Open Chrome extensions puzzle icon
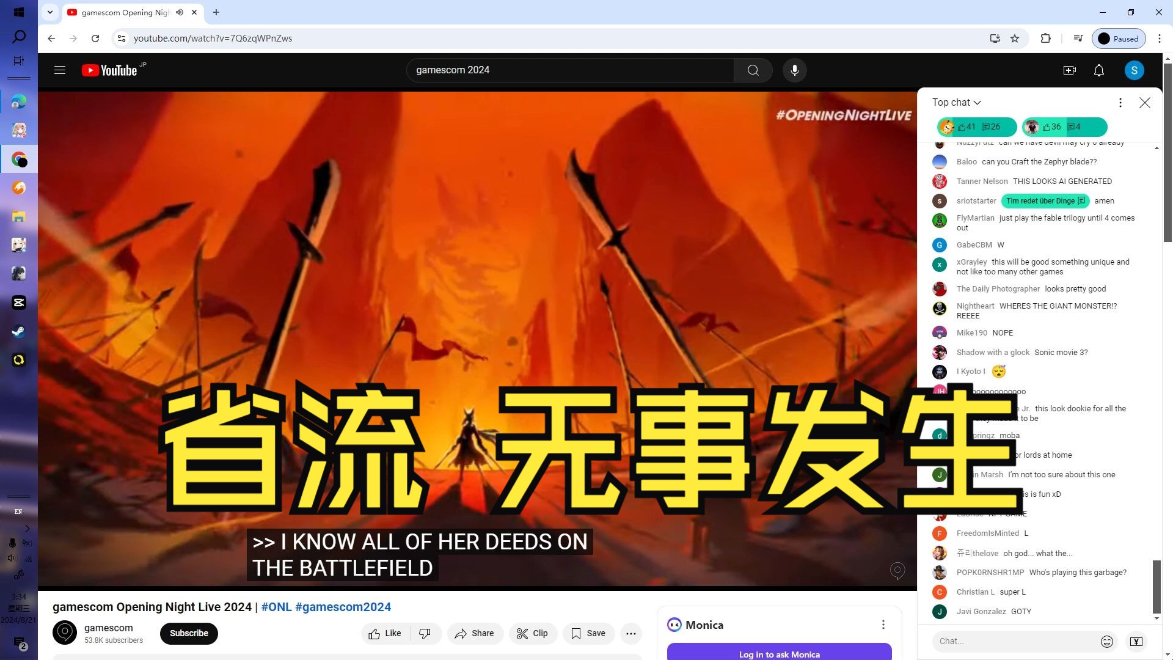This screenshot has height=660, width=1173. pyautogui.click(x=1045, y=38)
